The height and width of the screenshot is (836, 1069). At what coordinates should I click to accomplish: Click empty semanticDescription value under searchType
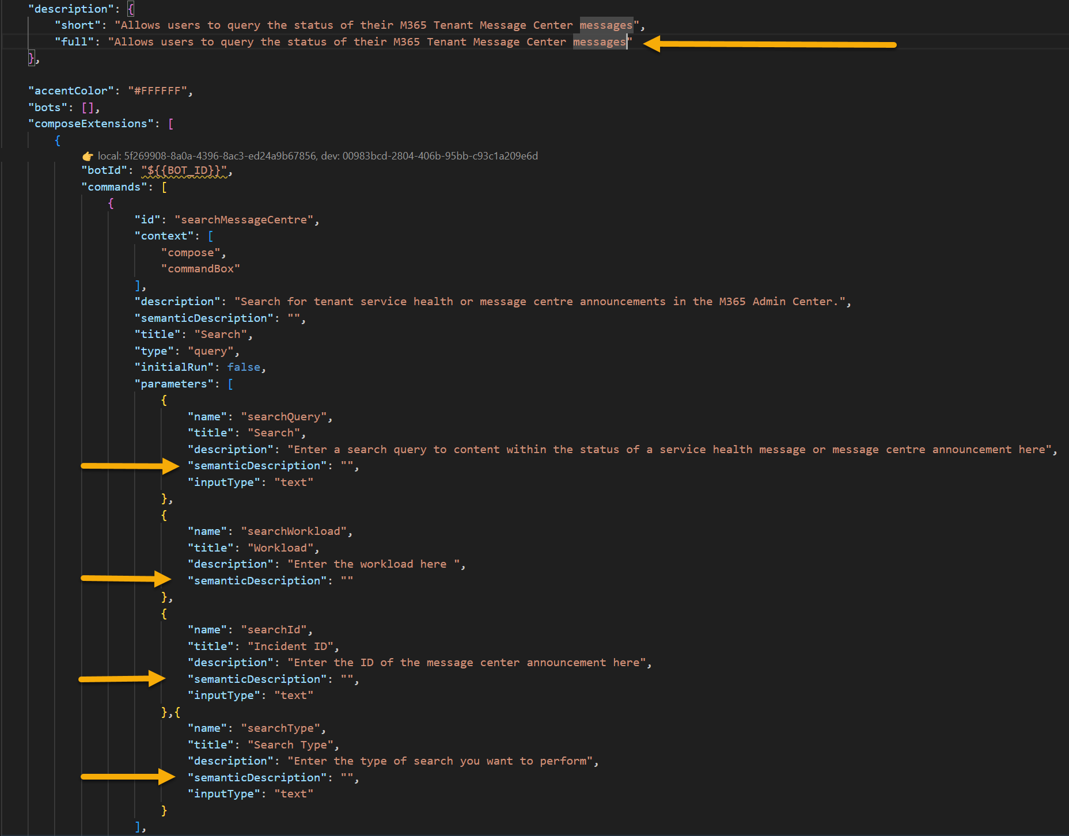(347, 778)
